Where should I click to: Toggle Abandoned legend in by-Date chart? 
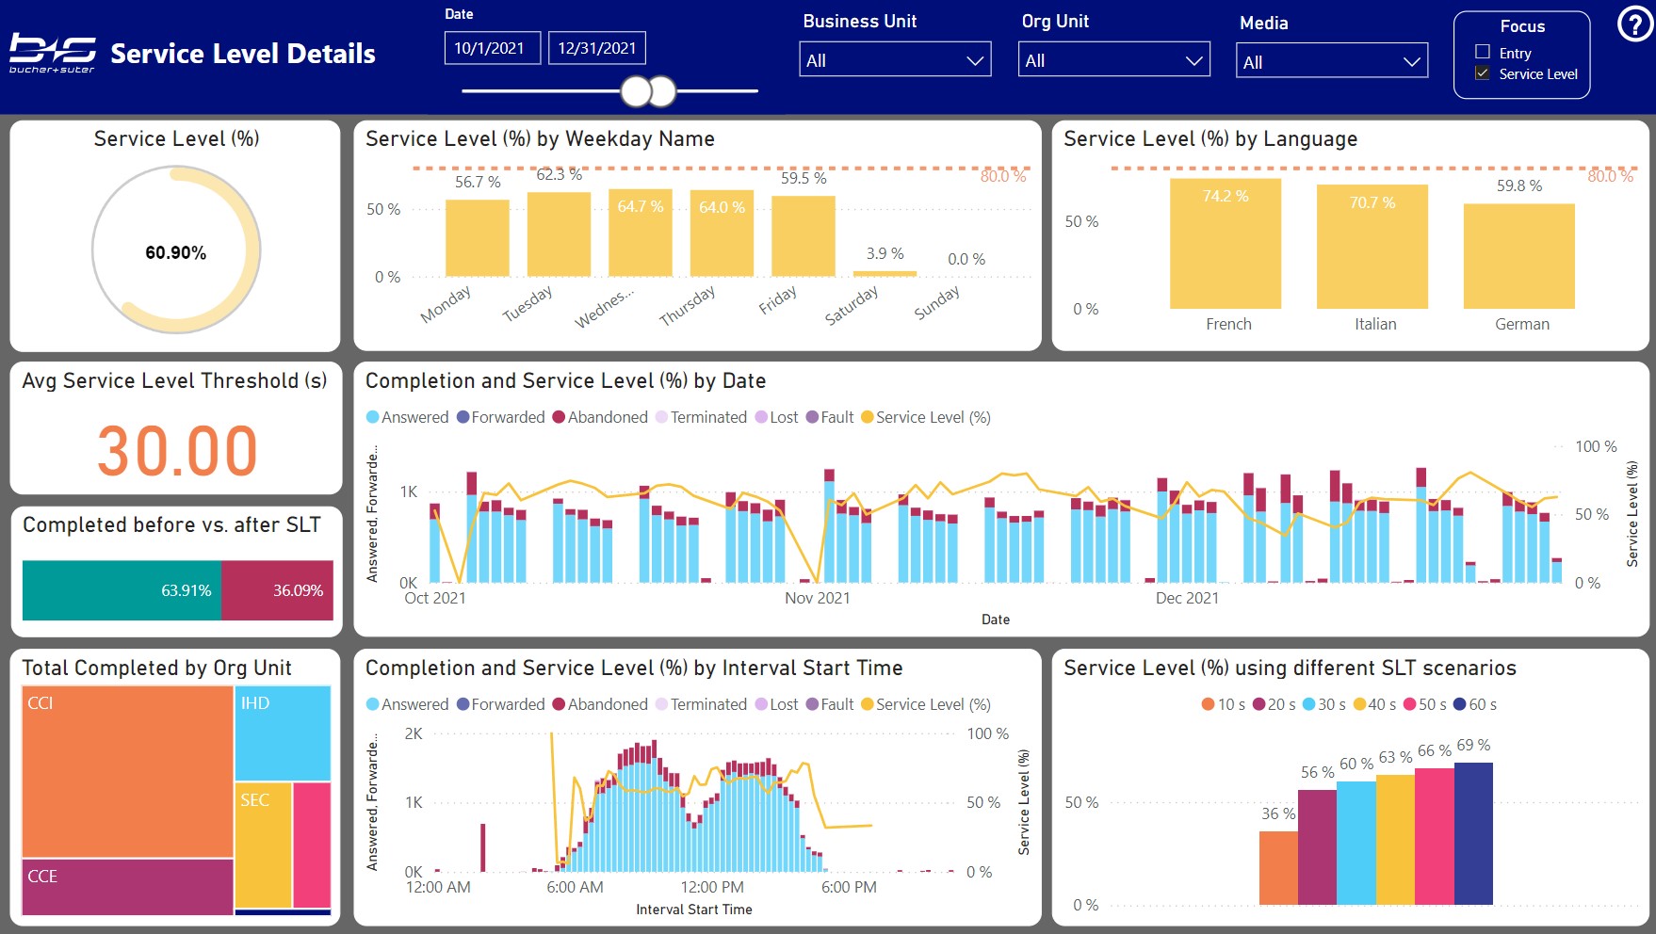pos(600,417)
